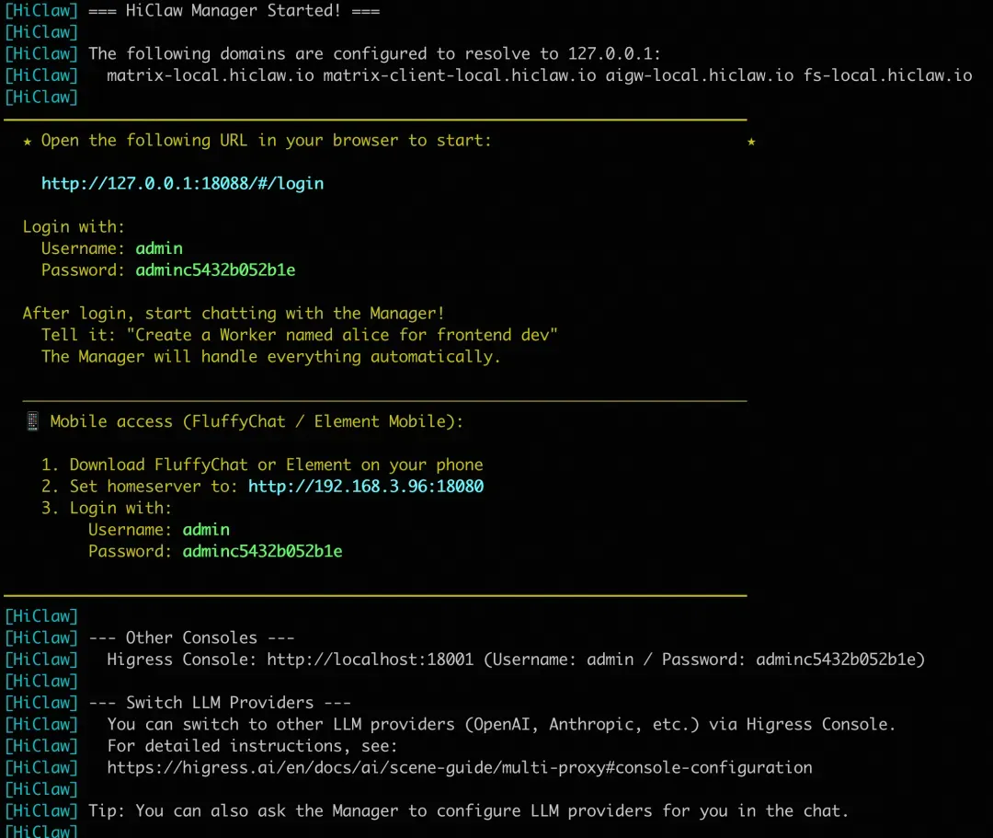Click the Higress Console URL http://localhost:18001
Viewport: 993px width, 838px height.
click(370, 660)
